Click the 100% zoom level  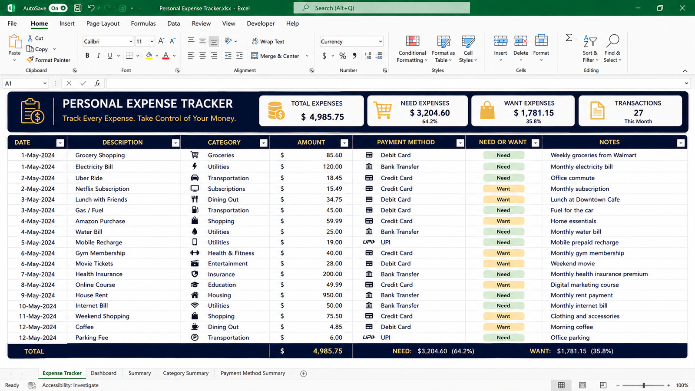(682, 385)
